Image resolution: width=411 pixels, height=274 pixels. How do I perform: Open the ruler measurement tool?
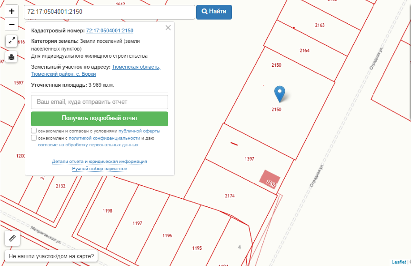[12, 238]
